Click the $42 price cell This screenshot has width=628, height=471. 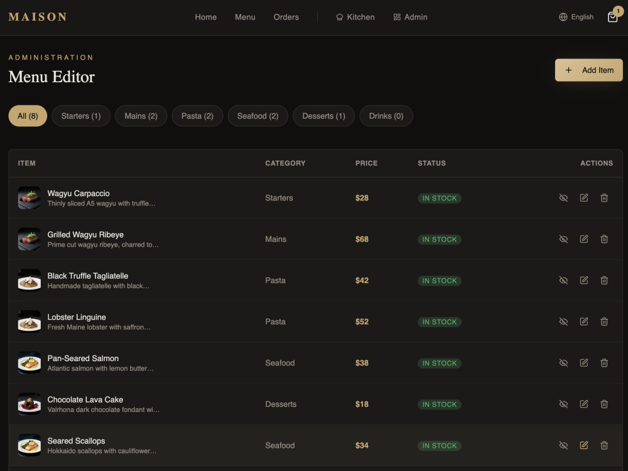[362, 280]
